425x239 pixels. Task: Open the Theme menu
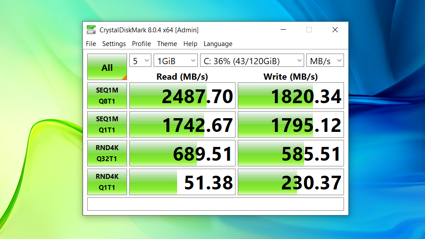point(167,44)
